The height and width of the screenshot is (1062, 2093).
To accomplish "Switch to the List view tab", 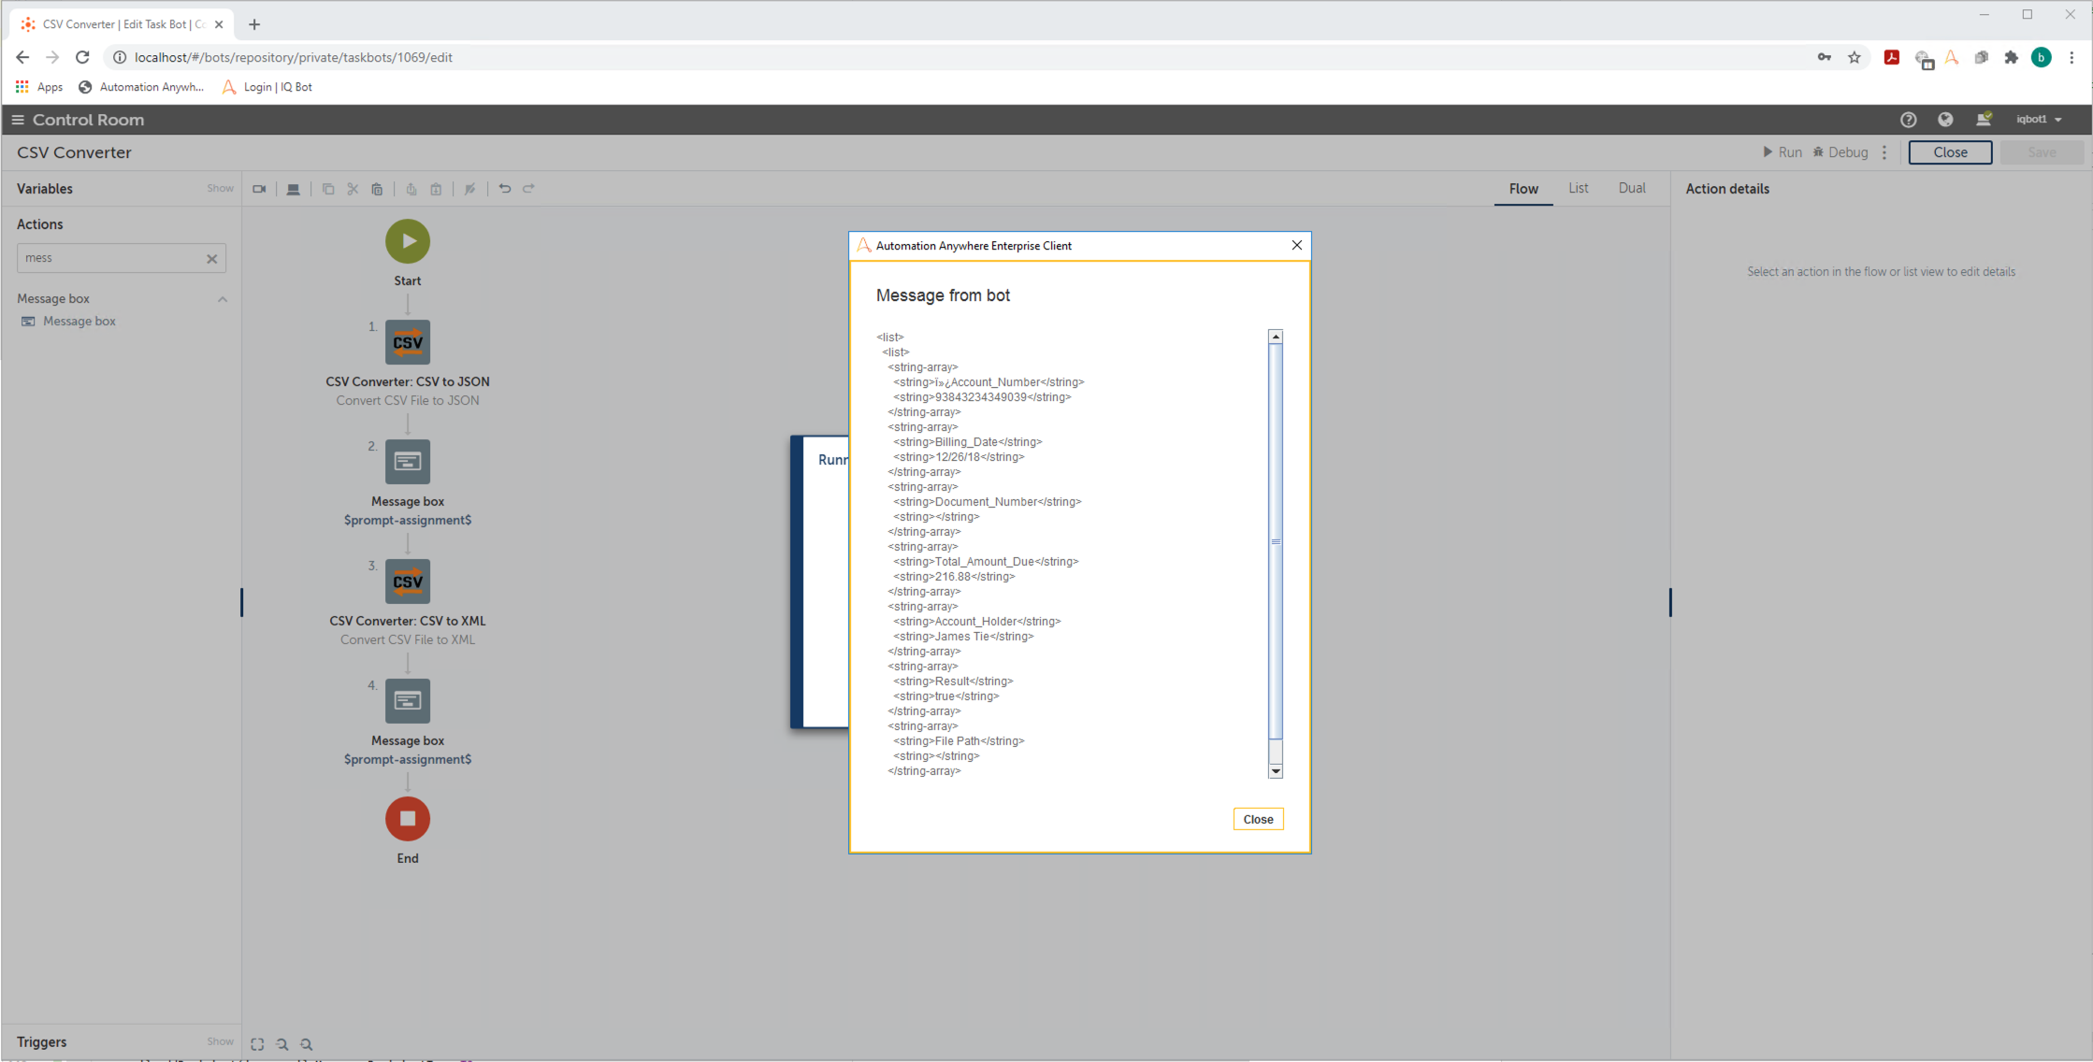I will (1578, 188).
